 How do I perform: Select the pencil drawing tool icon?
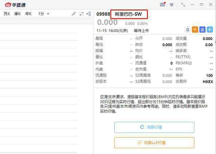tap(74, 14)
